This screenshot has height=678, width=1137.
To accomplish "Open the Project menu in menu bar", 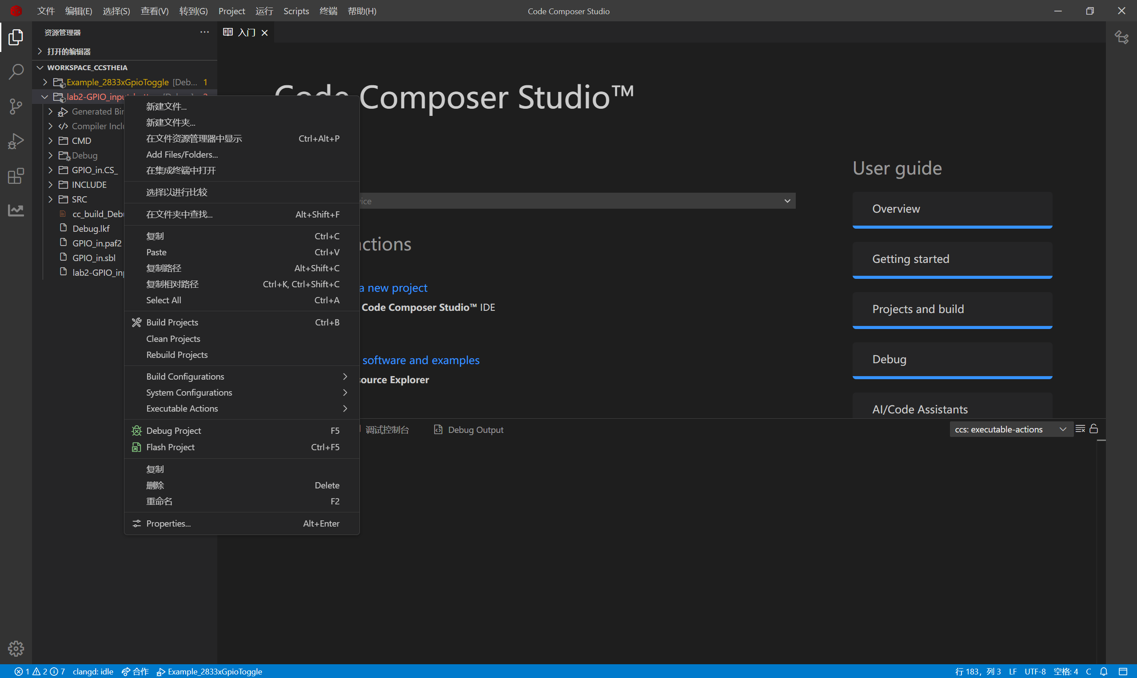I will click(231, 11).
